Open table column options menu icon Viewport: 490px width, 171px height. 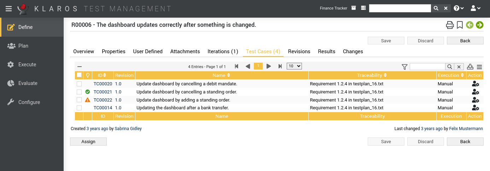479,67
